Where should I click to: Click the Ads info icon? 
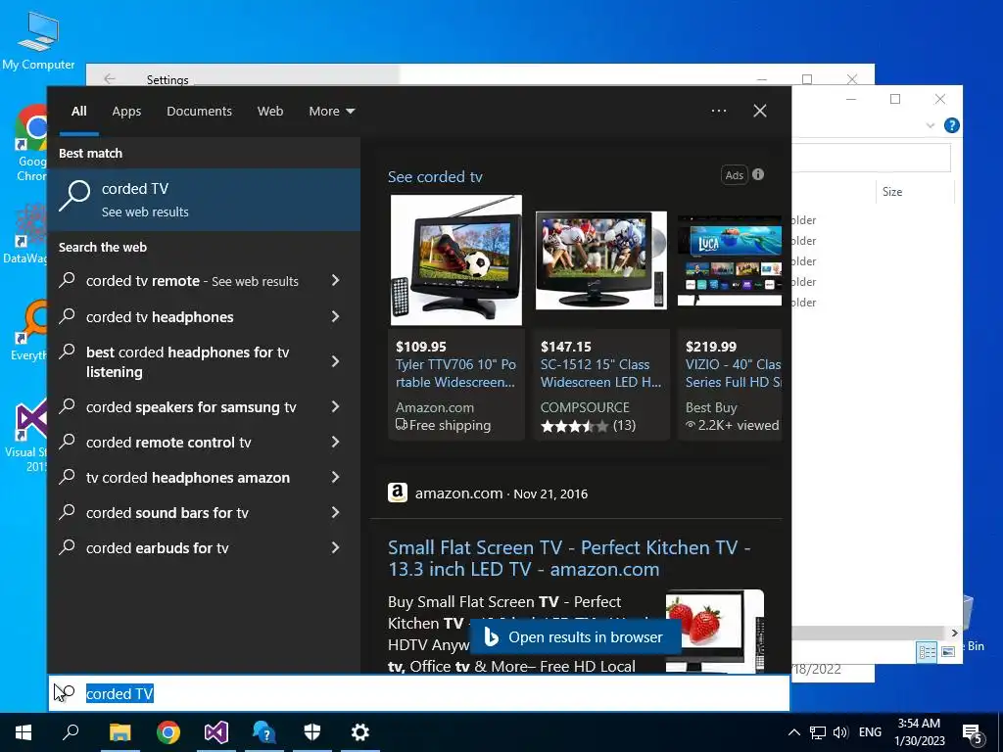click(758, 174)
